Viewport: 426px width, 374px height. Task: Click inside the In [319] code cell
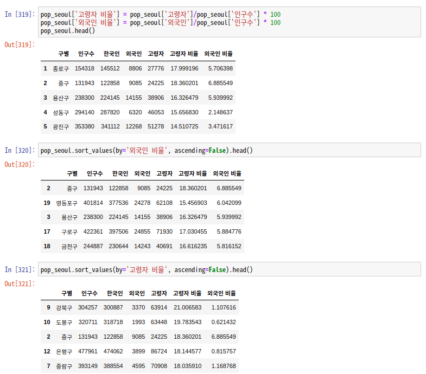point(230,22)
